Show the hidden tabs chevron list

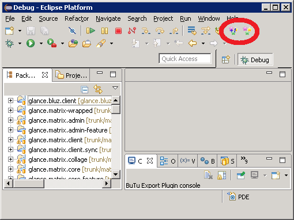point(244,160)
